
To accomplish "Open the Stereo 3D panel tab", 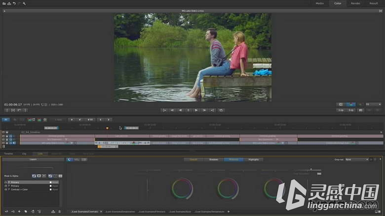I will coord(56,154).
